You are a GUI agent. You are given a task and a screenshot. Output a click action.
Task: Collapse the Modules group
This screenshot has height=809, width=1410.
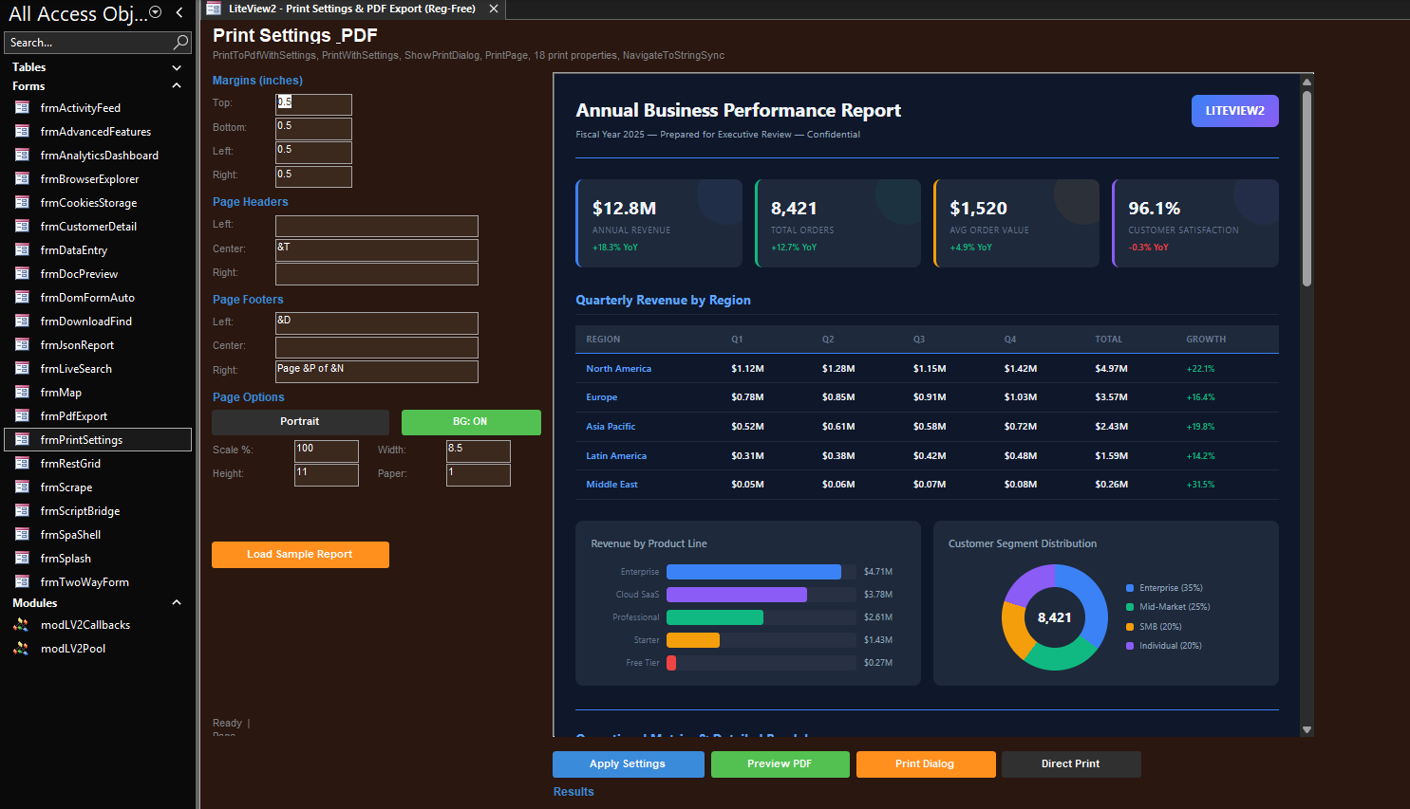pos(177,603)
